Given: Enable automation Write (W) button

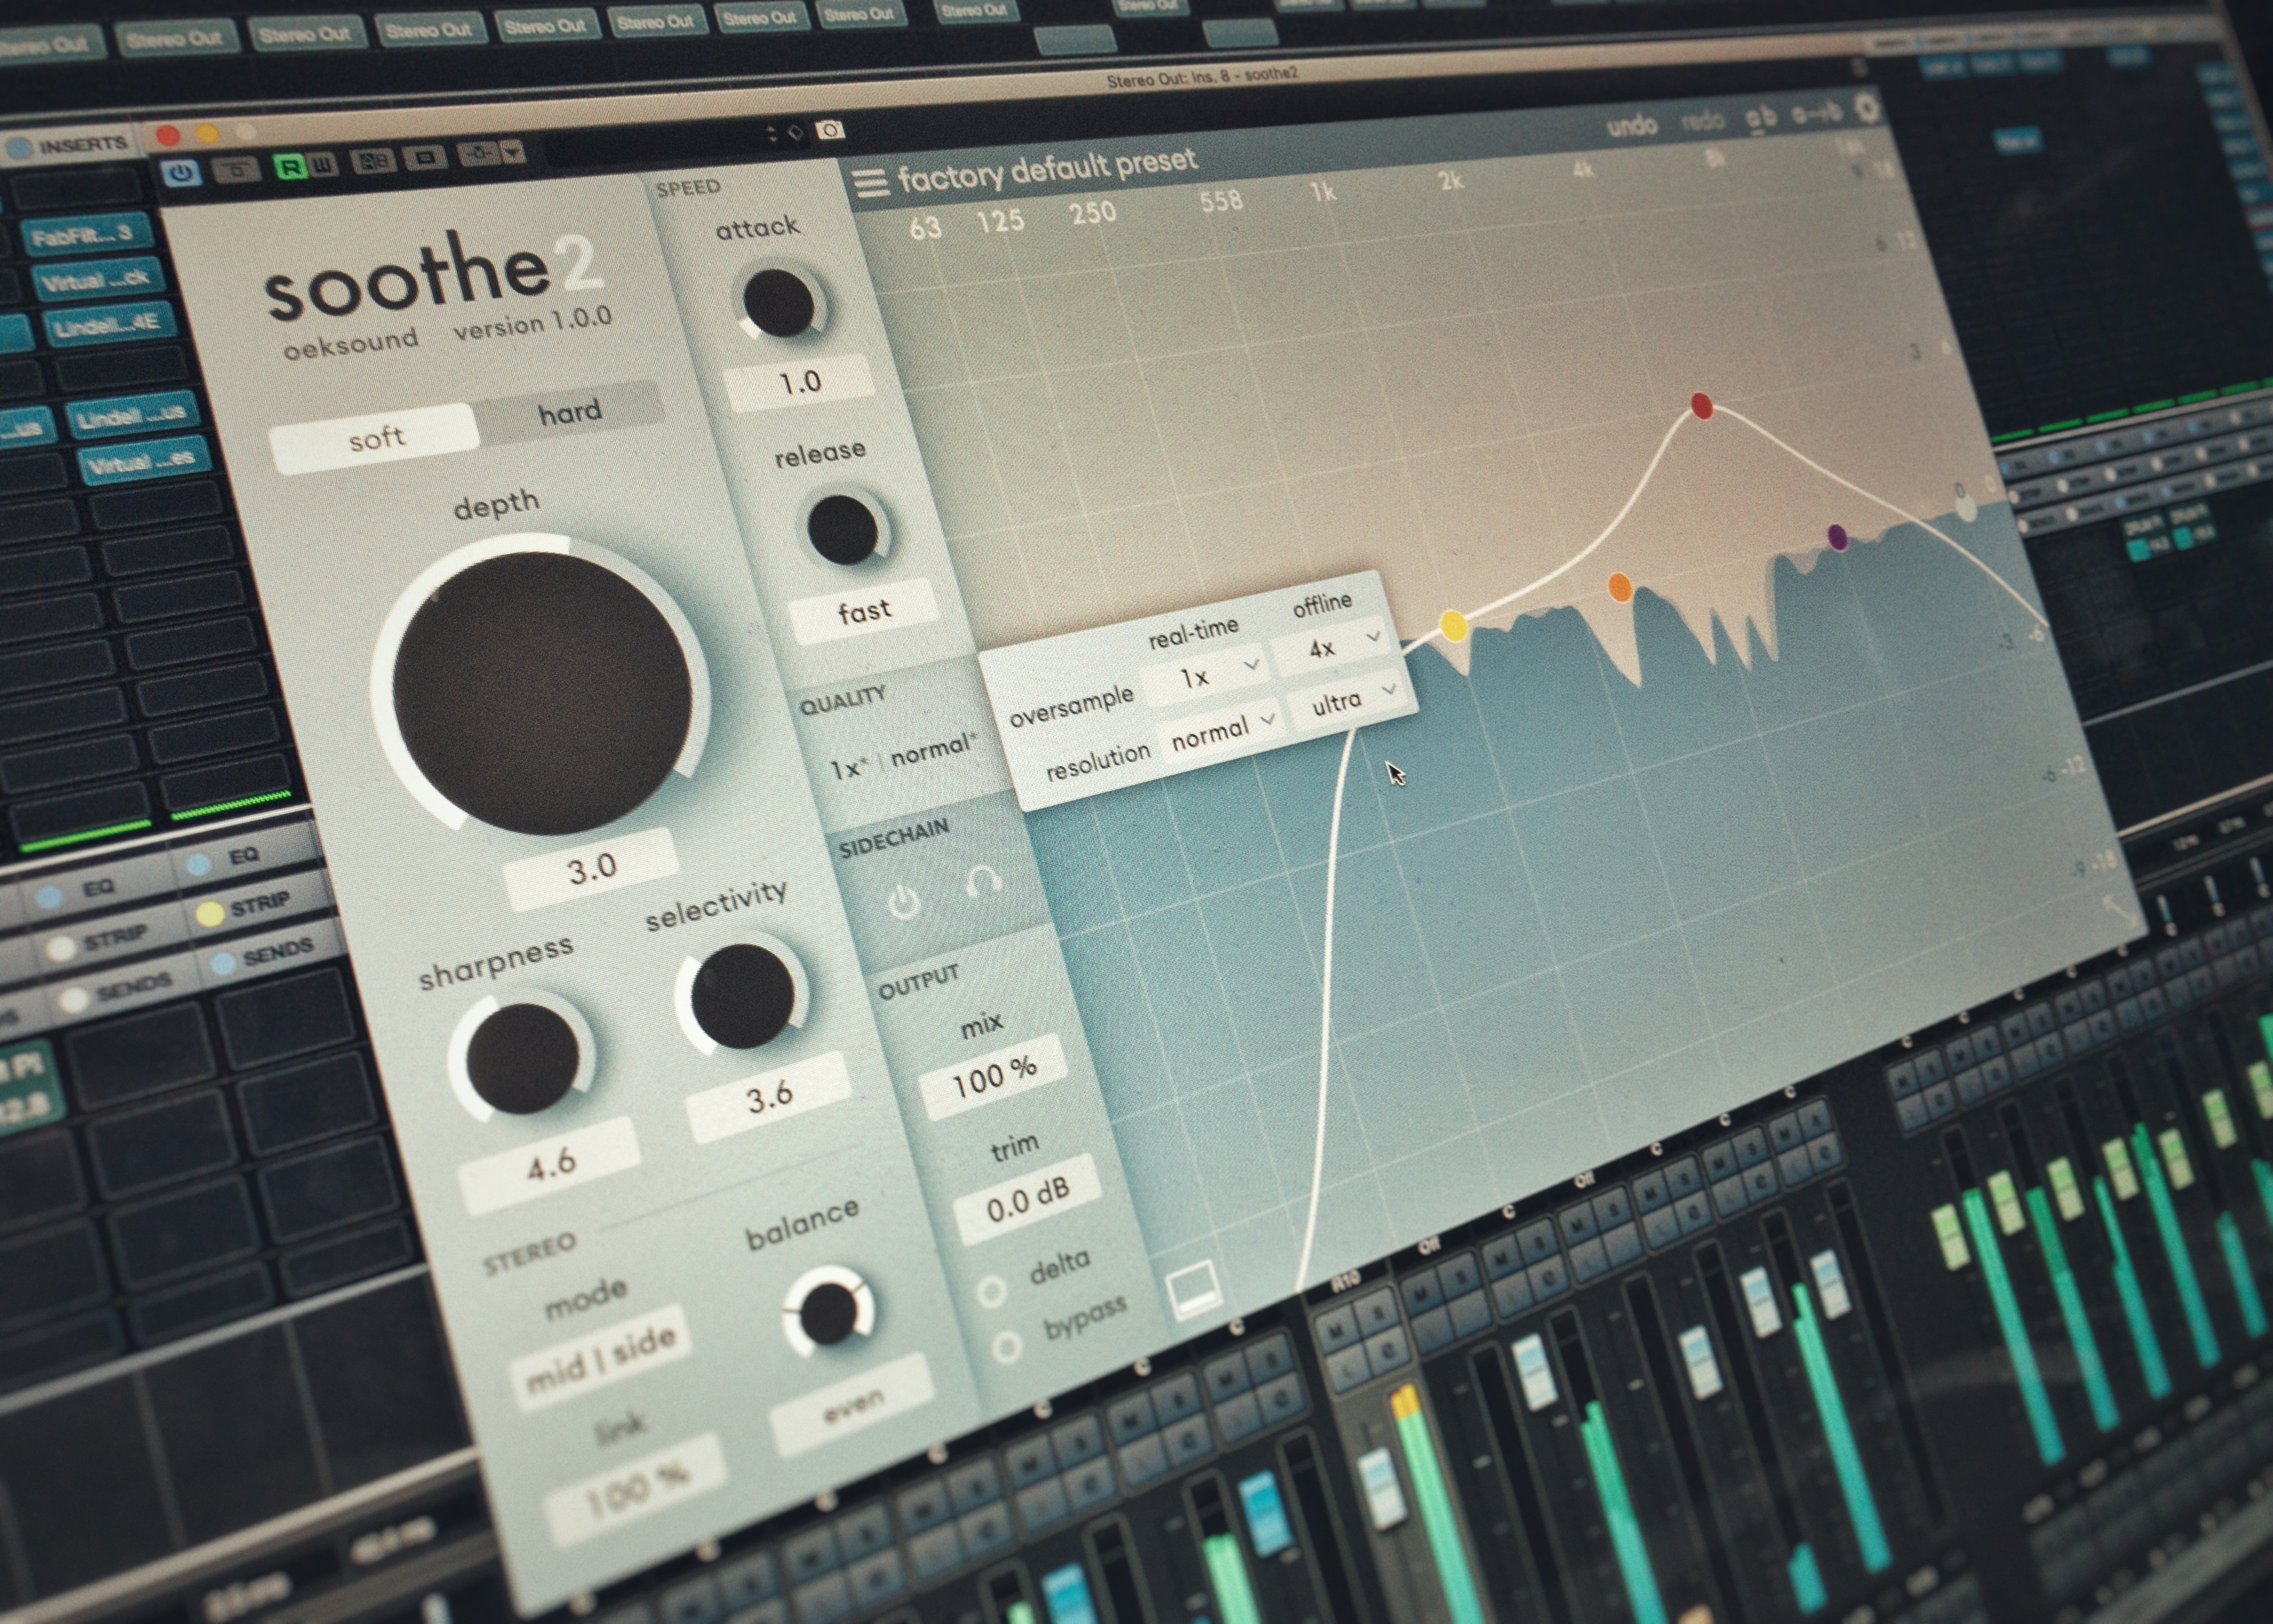Looking at the screenshot, I should pos(322,164).
